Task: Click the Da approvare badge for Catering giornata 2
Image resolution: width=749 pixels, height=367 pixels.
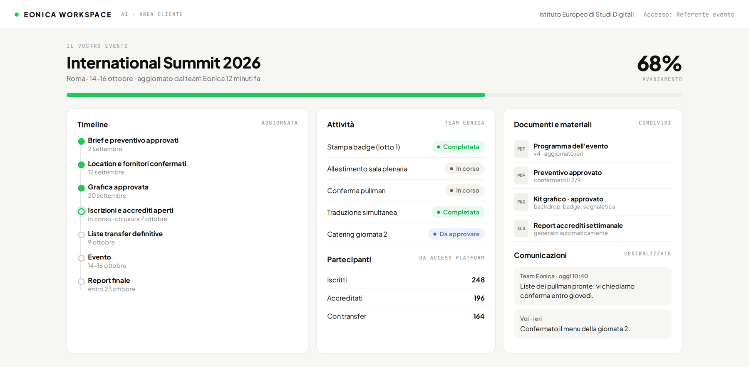Action: 456,234
